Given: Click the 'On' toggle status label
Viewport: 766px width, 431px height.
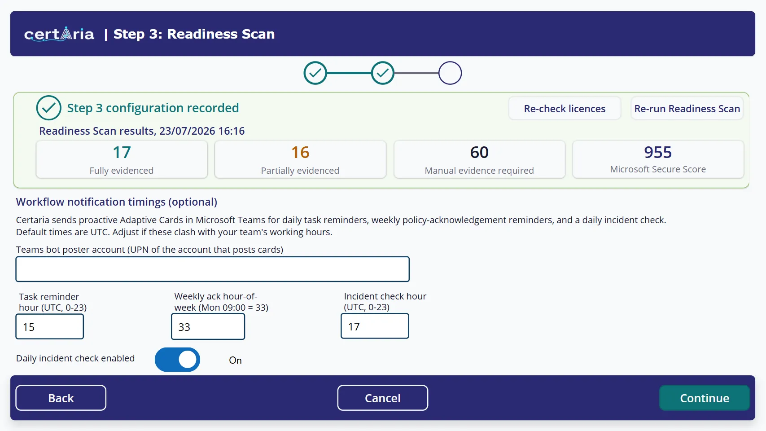Looking at the screenshot, I should coord(235,360).
